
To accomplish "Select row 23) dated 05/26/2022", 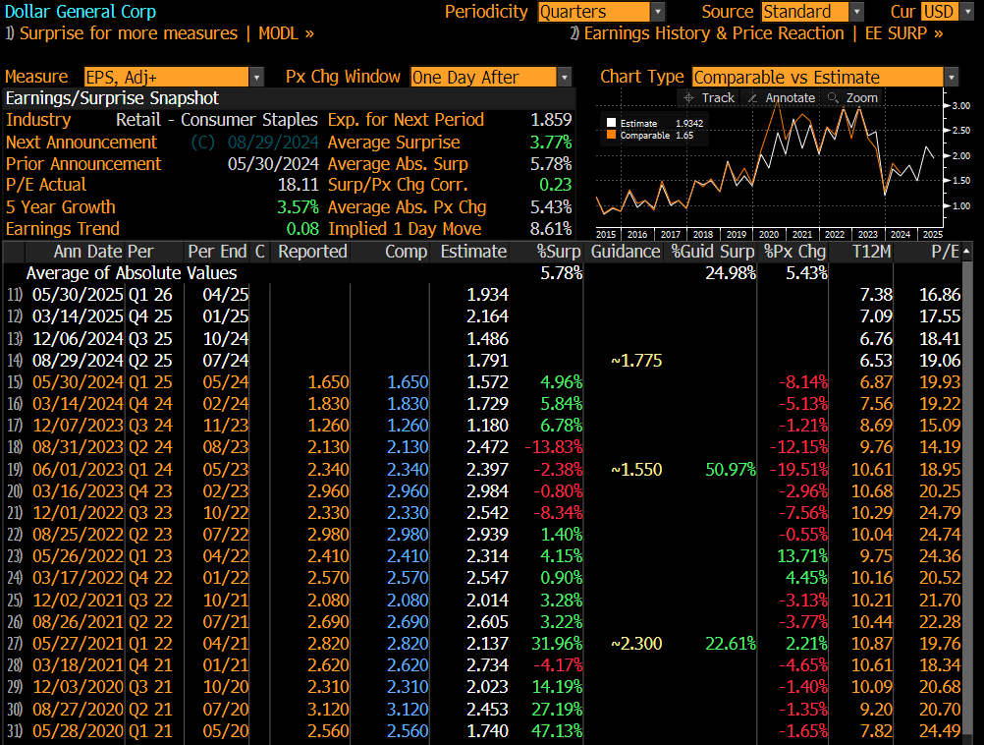I will point(483,556).
